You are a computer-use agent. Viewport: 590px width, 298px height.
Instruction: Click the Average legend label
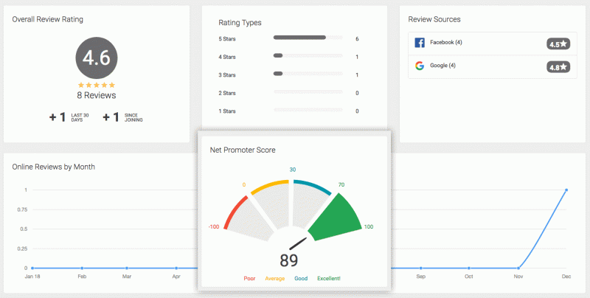274,278
